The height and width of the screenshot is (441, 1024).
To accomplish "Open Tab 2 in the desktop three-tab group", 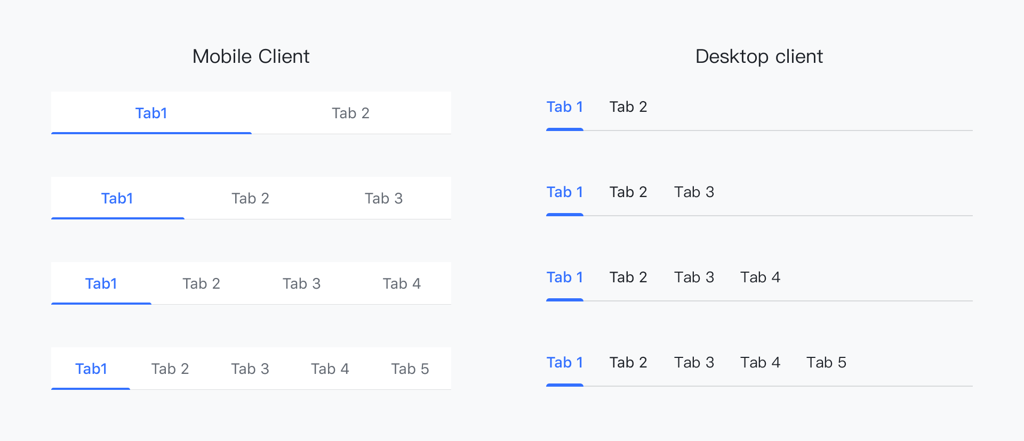I will point(628,192).
